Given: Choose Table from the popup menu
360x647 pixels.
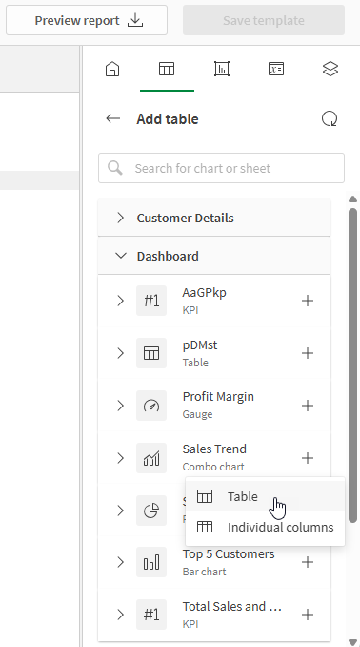Looking at the screenshot, I should click(266, 496).
